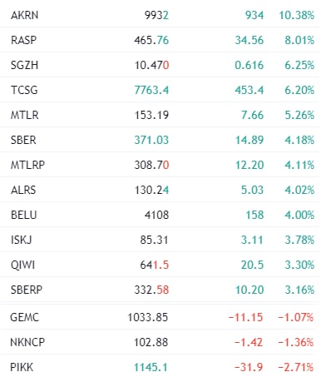
Task: Click the SGZH ticker symbol
Action: (24, 65)
